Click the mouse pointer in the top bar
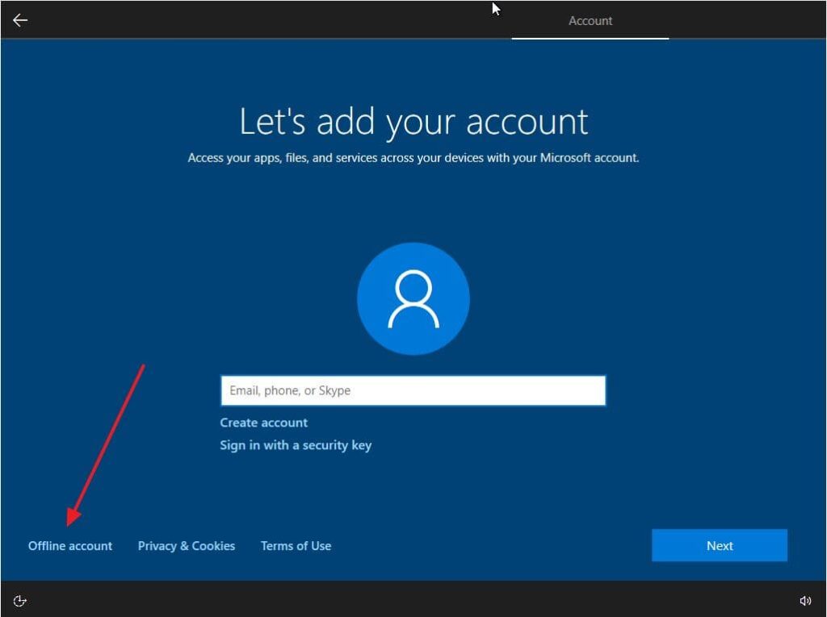Image resolution: width=827 pixels, height=617 pixels. 496,9
